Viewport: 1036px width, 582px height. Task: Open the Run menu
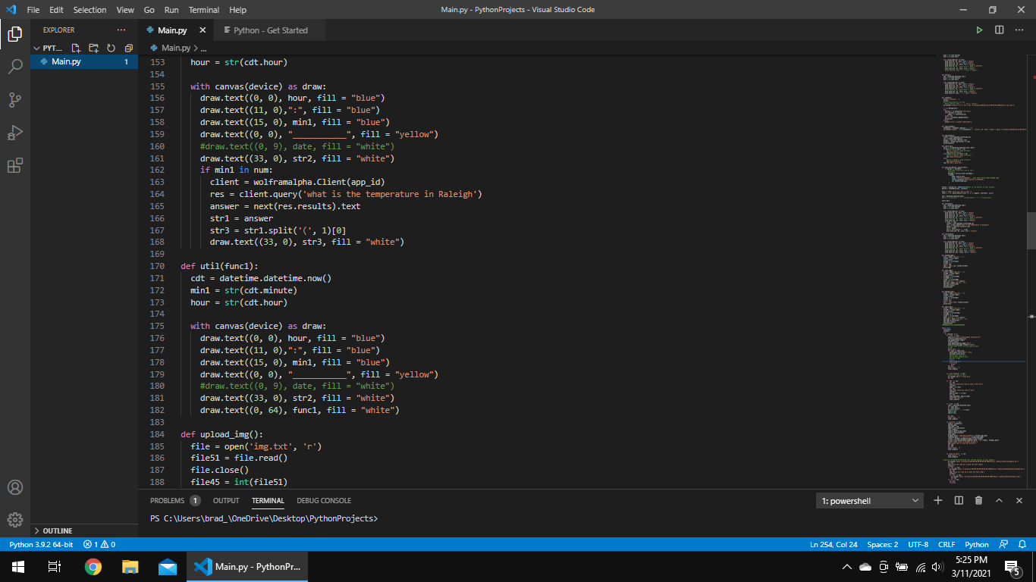[171, 10]
